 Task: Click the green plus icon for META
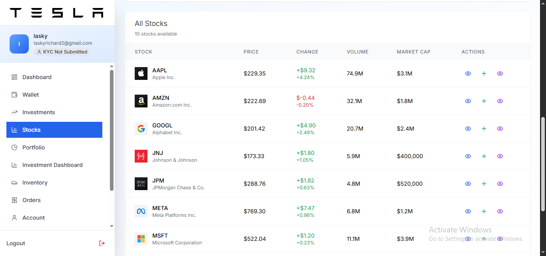(484, 211)
